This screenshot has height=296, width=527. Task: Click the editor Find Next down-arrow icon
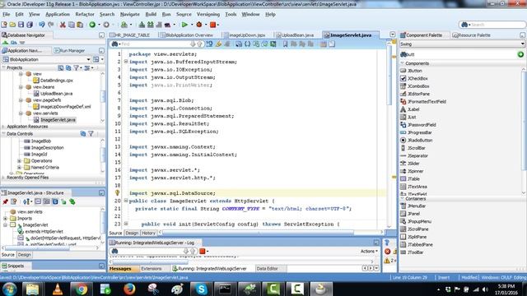[193, 44]
